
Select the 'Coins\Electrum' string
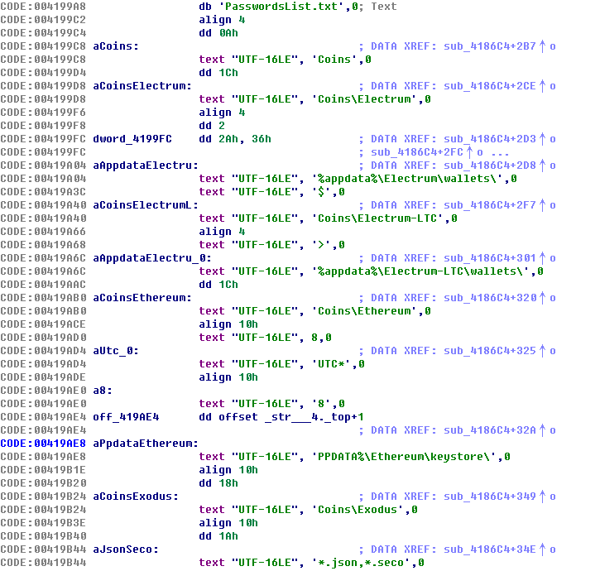pyautogui.click(x=364, y=99)
